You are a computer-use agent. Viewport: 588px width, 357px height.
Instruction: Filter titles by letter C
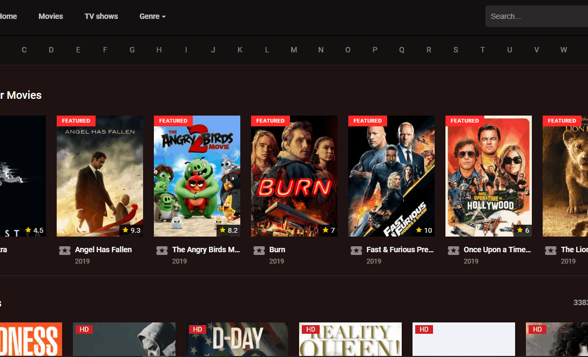coord(24,50)
